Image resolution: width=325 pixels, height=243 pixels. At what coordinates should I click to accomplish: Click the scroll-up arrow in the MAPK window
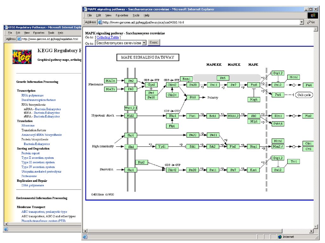(x=316, y=29)
